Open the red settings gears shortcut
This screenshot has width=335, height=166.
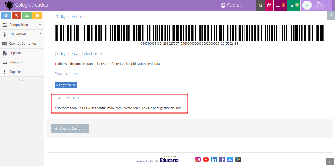(16, 15)
